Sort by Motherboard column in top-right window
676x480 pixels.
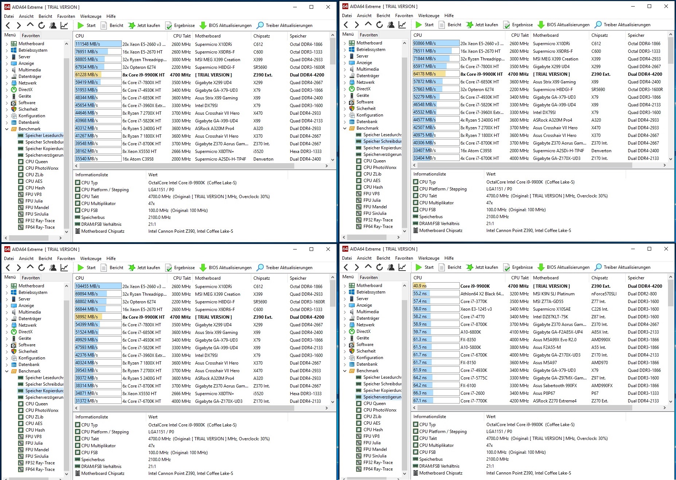559,35
